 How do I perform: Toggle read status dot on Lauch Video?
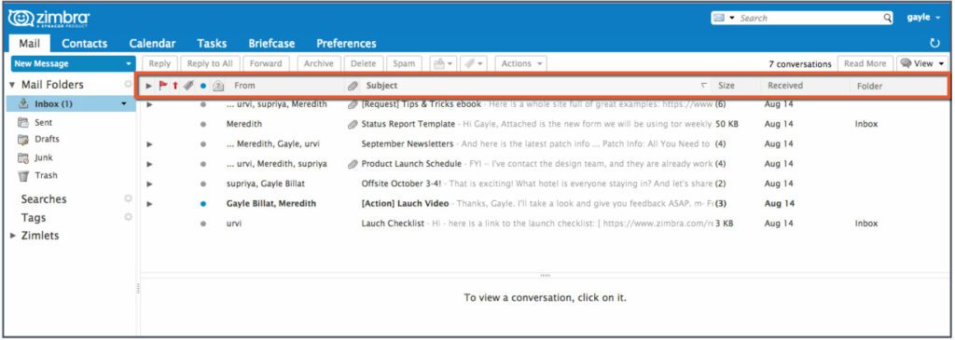tap(202, 204)
